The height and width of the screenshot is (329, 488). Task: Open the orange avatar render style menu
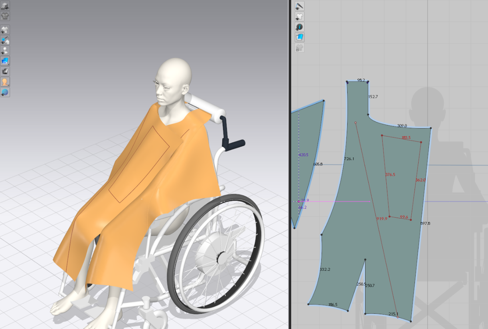[x=5, y=82]
